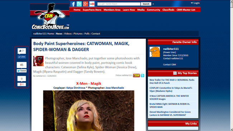Select the Videos link in fansite nav
Screen dimensions: 233x131
(68, 34)
